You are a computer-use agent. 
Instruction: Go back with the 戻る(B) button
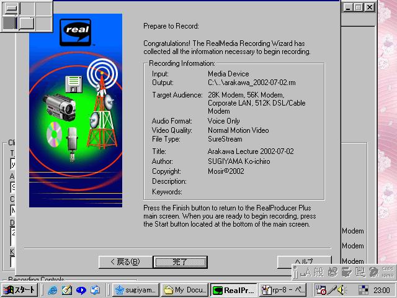[125, 262]
